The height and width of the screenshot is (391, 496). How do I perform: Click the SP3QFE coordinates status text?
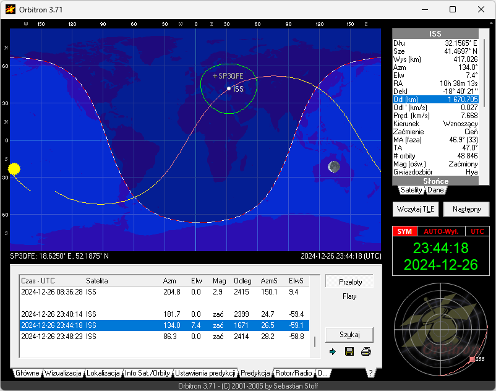click(59, 256)
